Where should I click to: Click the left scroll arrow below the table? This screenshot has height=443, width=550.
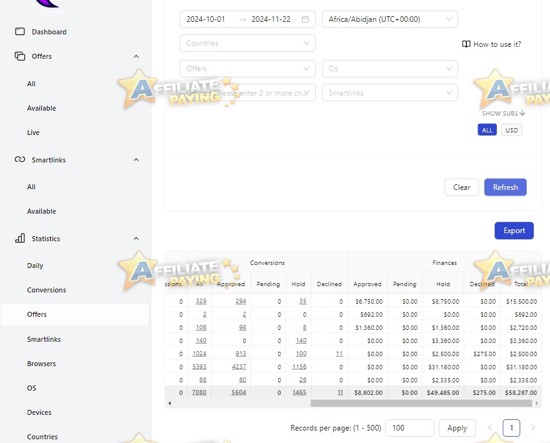pos(169,403)
